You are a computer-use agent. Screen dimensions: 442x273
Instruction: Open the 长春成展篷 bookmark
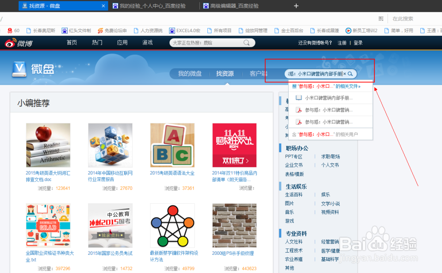[x=324, y=30]
